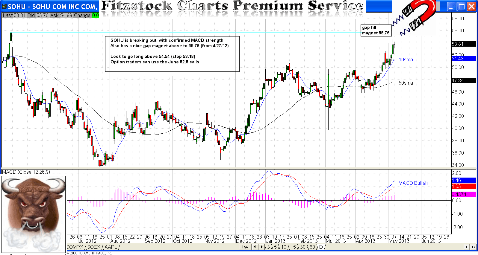Select the 5-minute interval tab
Viewport: 478px width, 255px height.
coord(275,247)
